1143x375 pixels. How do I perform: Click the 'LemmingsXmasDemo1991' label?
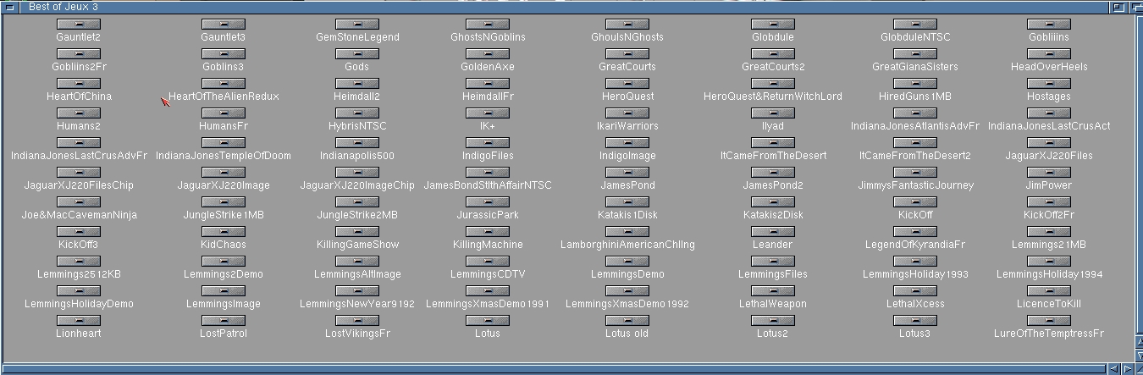coord(488,304)
